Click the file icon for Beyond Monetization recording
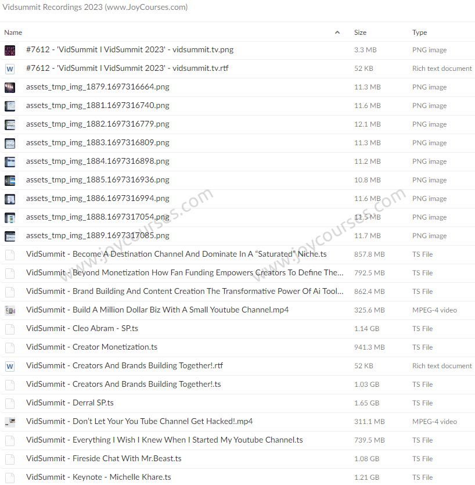The height and width of the screenshot is (485, 475). pyautogui.click(x=10, y=273)
